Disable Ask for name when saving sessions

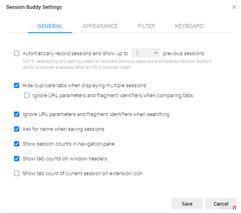(x=17, y=129)
